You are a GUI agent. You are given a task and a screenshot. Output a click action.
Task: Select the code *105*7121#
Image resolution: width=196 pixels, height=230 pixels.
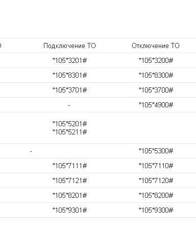[70, 180]
